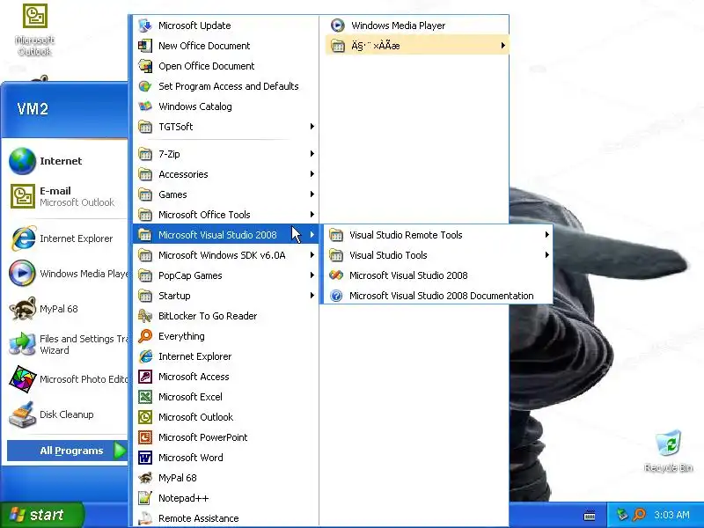Image resolution: width=704 pixels, height=528 pixels.
Task: Click the Microsoft Outlook icon in programs list
Action: tap(145, 417)
